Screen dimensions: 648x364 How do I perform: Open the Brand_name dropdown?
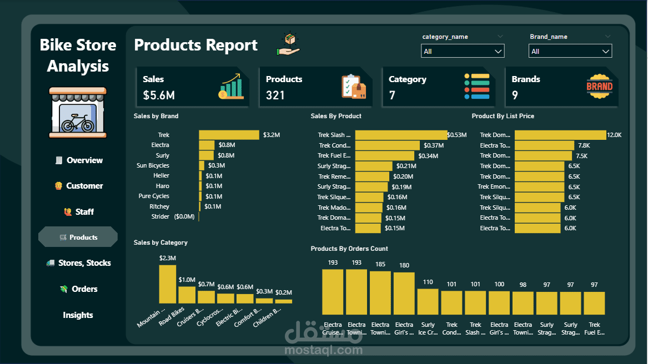(570, 51)
